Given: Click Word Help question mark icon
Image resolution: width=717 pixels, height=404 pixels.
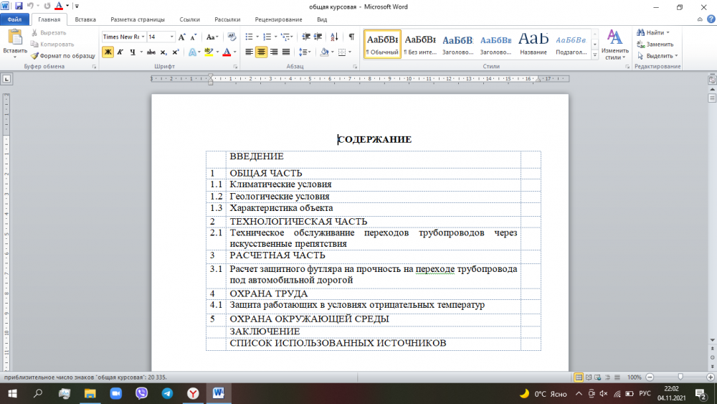Looking at the screenshot, I should pos(711,19).
